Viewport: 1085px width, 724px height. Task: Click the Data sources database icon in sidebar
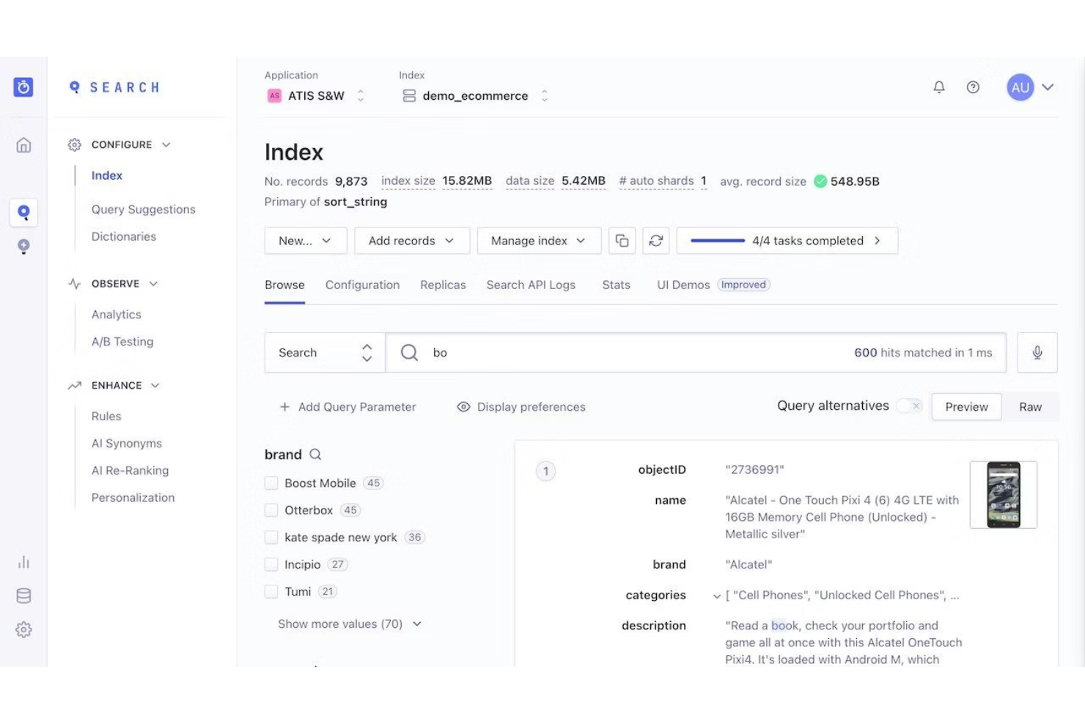(23, 596)
